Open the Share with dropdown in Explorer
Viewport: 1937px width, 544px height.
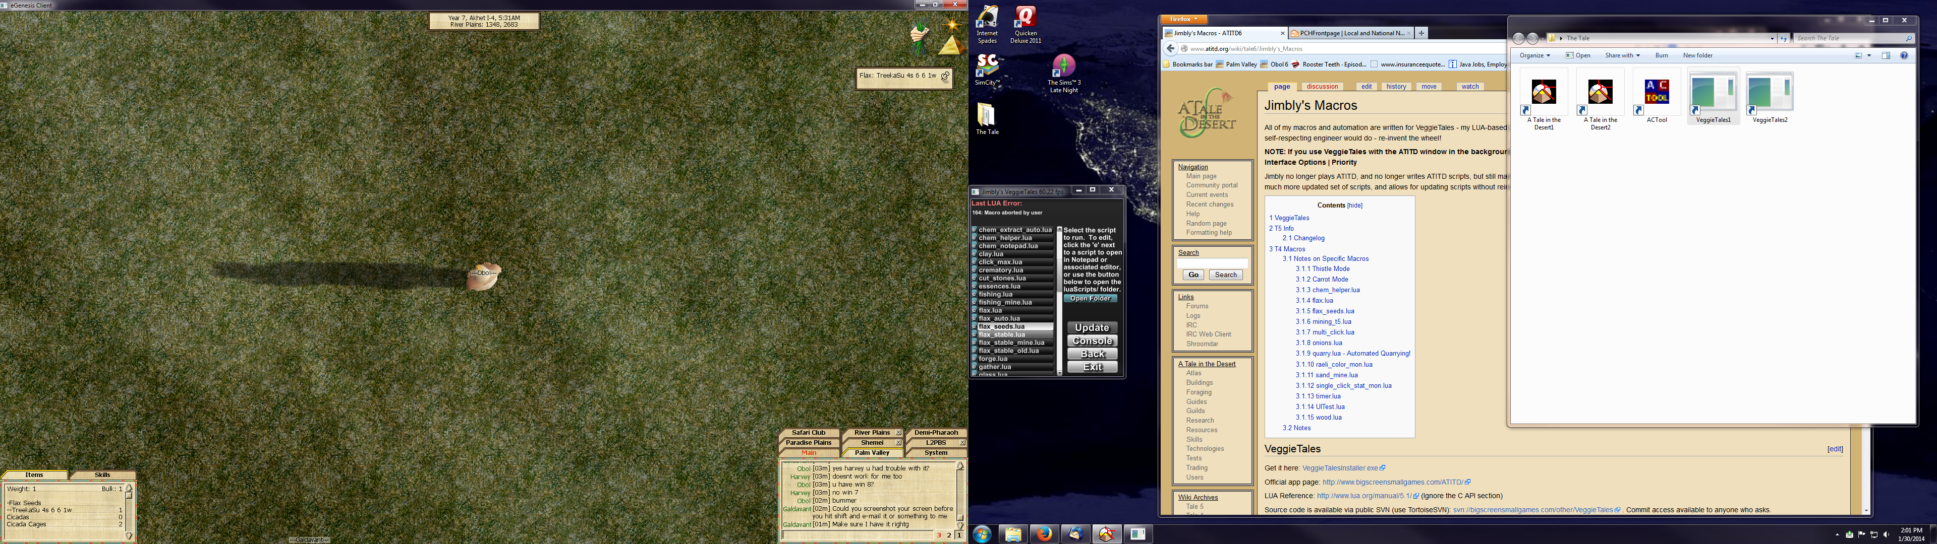click(1622, 55)
